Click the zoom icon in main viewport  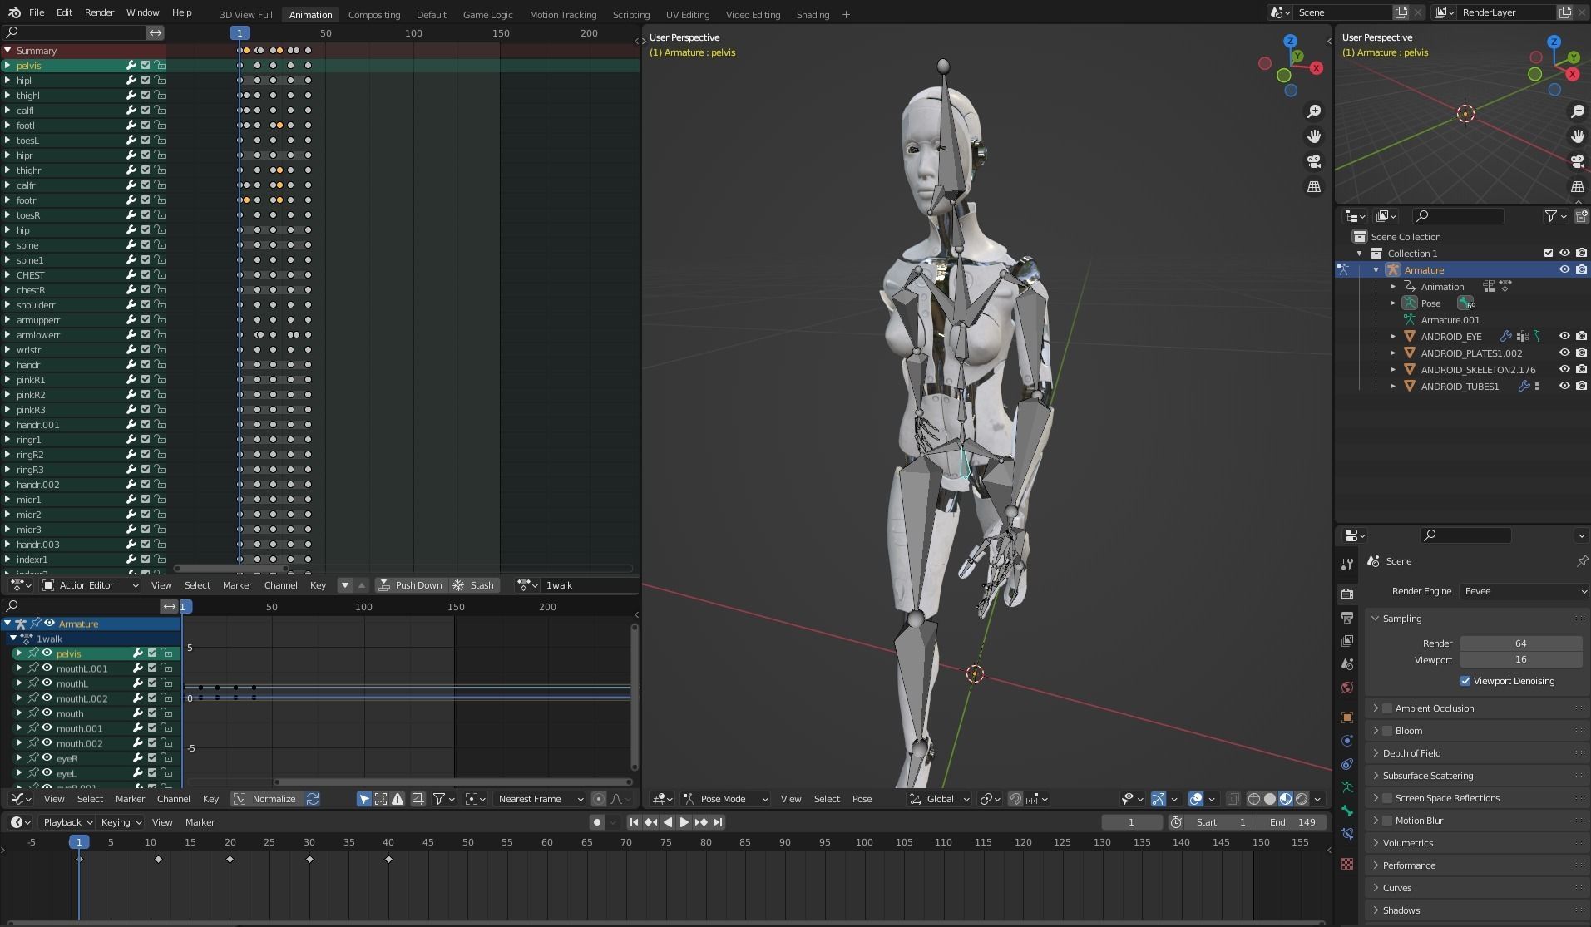point(1314,111)
